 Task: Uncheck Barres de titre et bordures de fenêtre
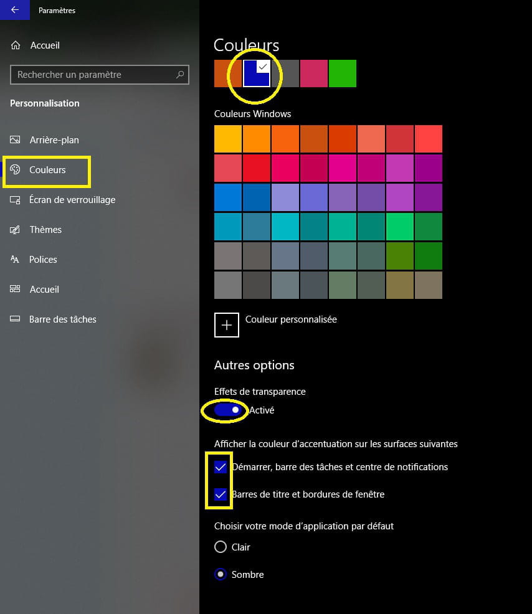[x=221, y=494]
